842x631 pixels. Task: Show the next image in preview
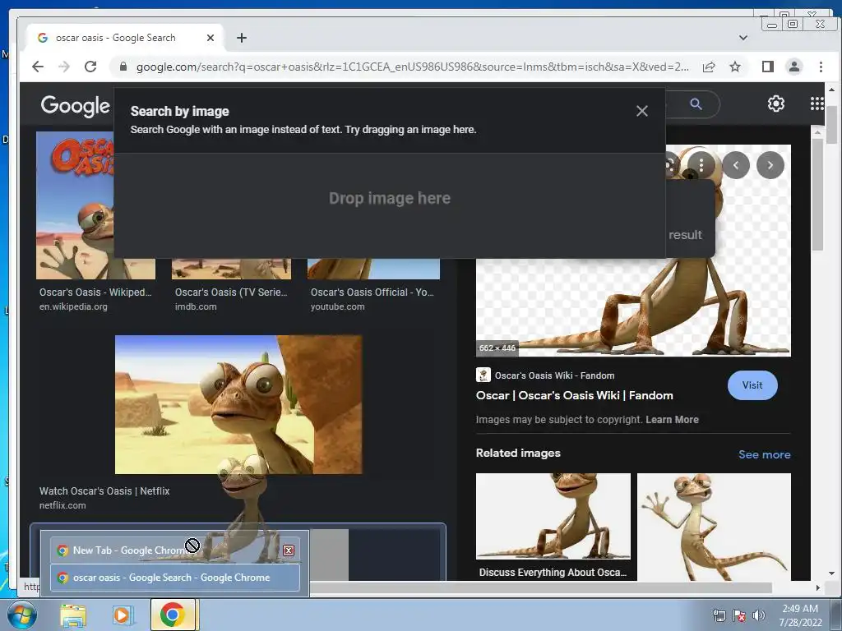(x=770, y=165)
